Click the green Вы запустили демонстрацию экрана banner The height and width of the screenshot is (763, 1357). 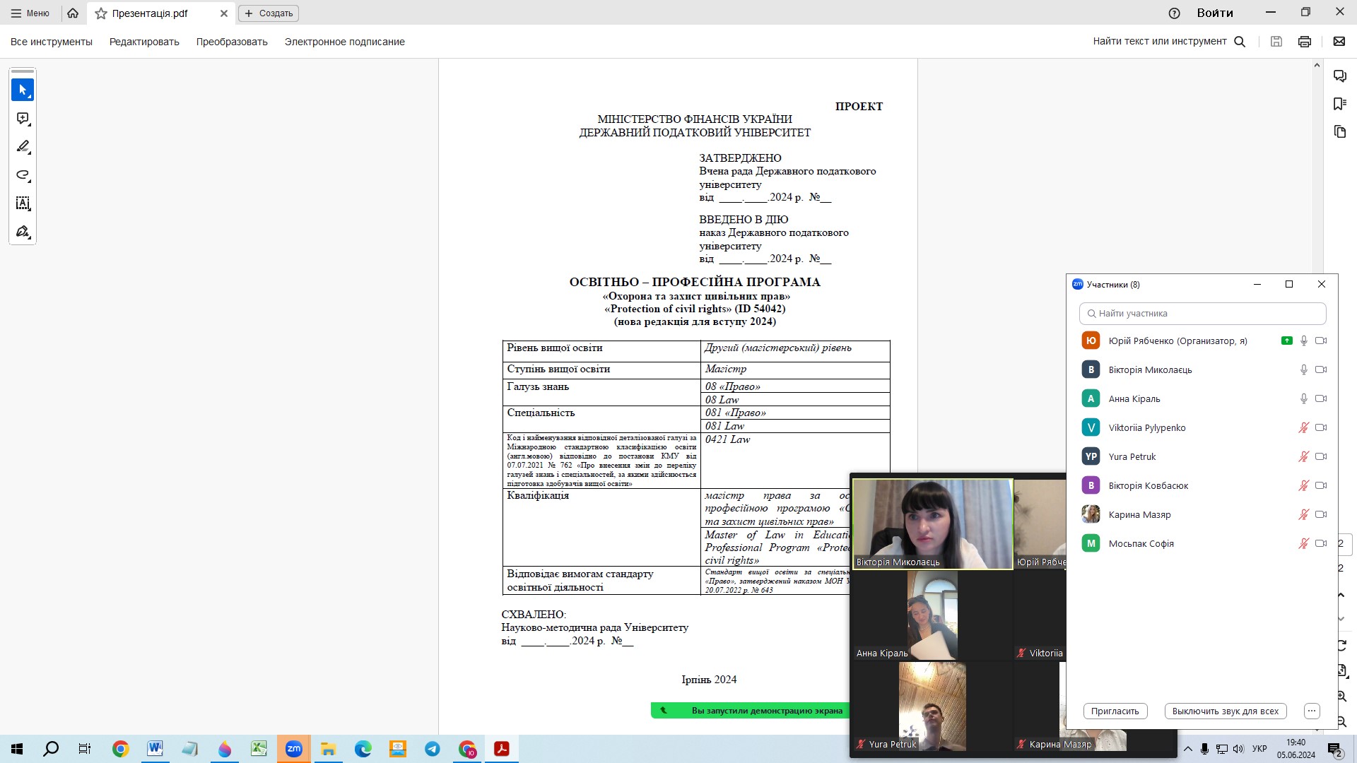[x=751, y=711]
